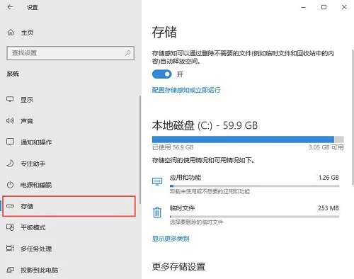354x279 pixels.
Task: Click the keyboard-monitor icon for 应用和功能
Action: (x=157, y=181)
